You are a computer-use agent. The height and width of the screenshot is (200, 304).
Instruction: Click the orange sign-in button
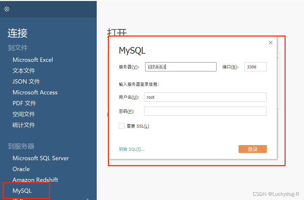pos(253,149)
